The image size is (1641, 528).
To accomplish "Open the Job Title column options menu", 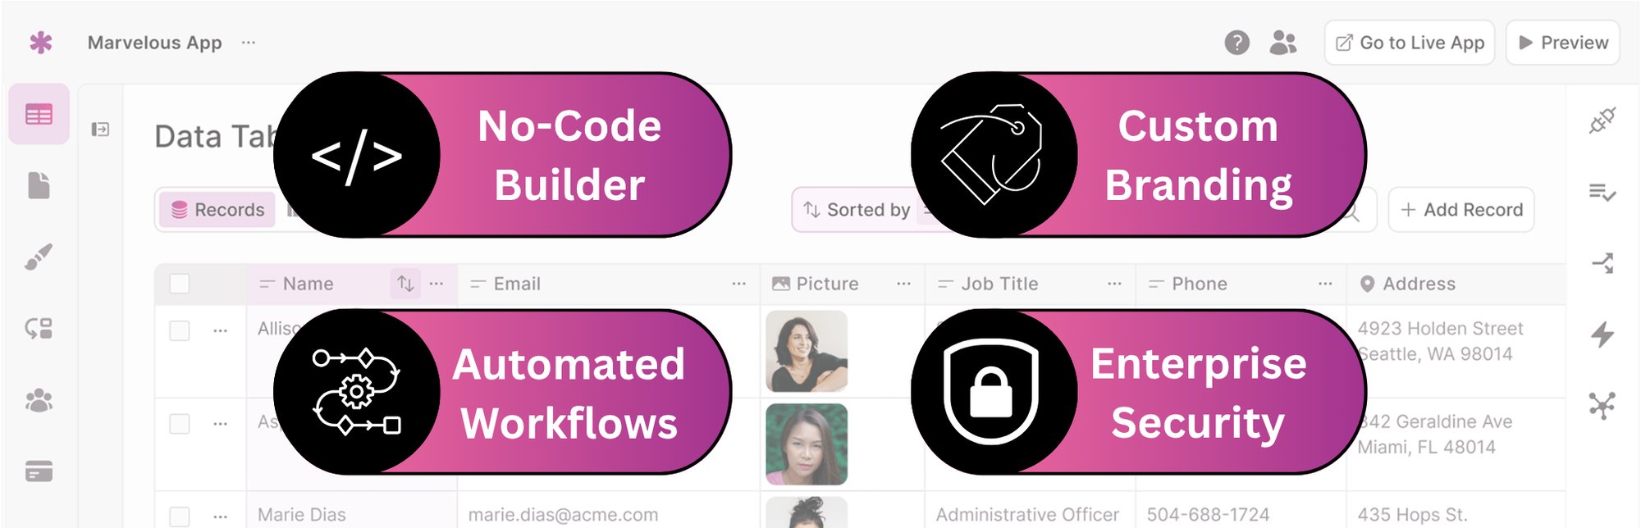I will 1113,284.
